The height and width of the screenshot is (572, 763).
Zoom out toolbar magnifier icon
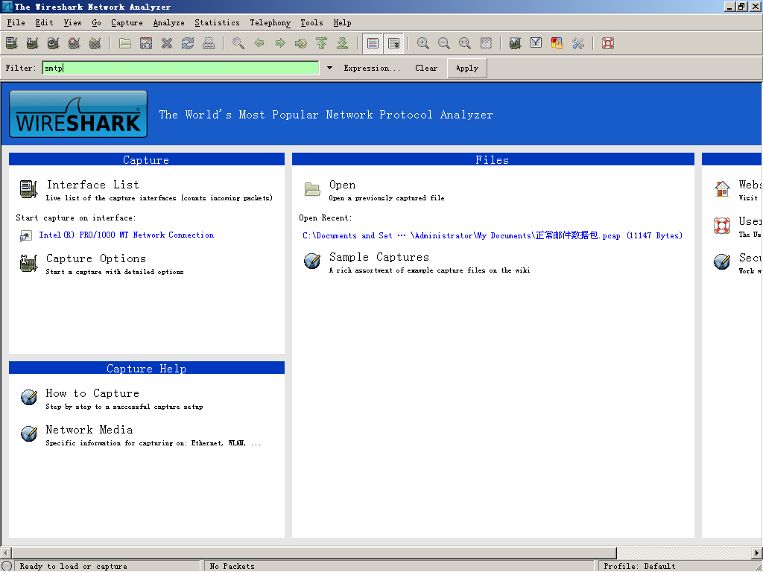(444, 43)
